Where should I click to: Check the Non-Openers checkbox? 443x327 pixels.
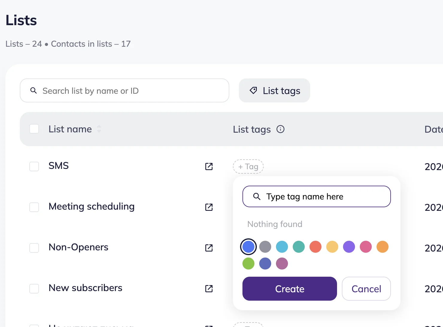pos(34,248)
